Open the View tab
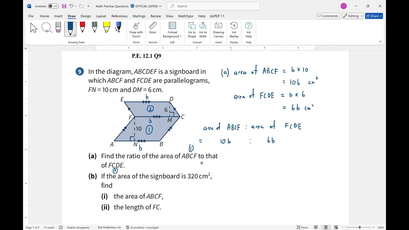 click(x=169, y=16)
